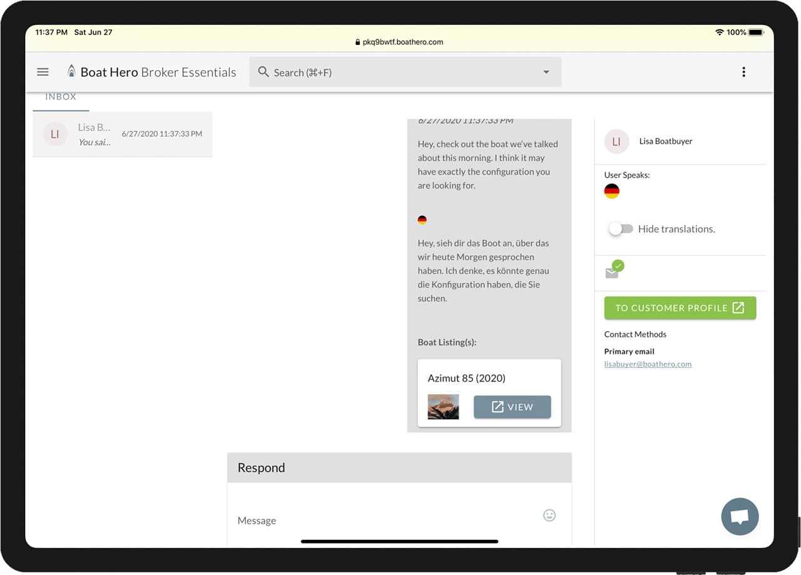Click the verified email envelope icon
801x575 pixels.
(x=613, y=272)
